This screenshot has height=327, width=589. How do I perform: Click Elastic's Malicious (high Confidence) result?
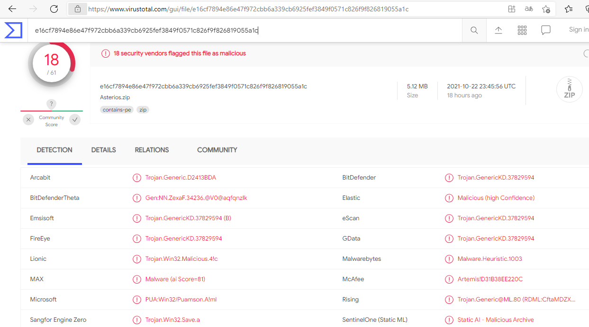tap(496, 198)
